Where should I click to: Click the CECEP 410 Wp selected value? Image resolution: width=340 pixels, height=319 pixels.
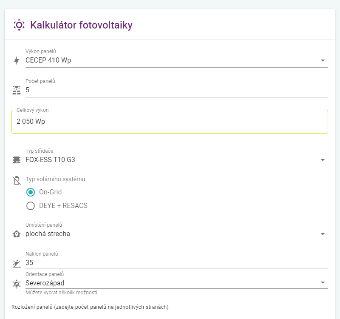click(48, 60)
